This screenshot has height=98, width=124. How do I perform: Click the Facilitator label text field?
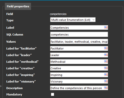click(x=79, y=48)
